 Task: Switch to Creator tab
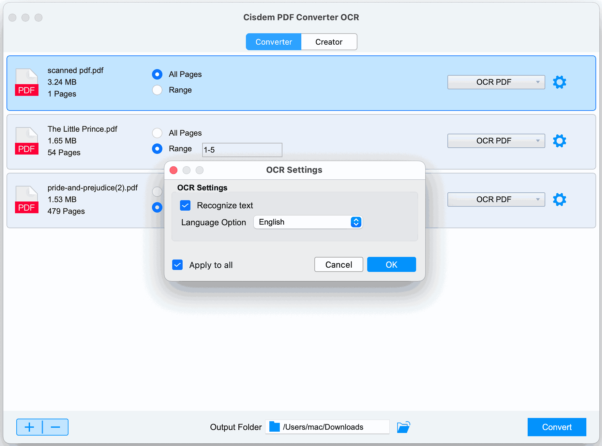point(329,42)
